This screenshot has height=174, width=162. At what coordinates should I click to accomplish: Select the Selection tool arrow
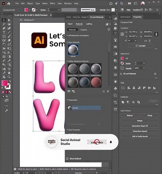4,20
